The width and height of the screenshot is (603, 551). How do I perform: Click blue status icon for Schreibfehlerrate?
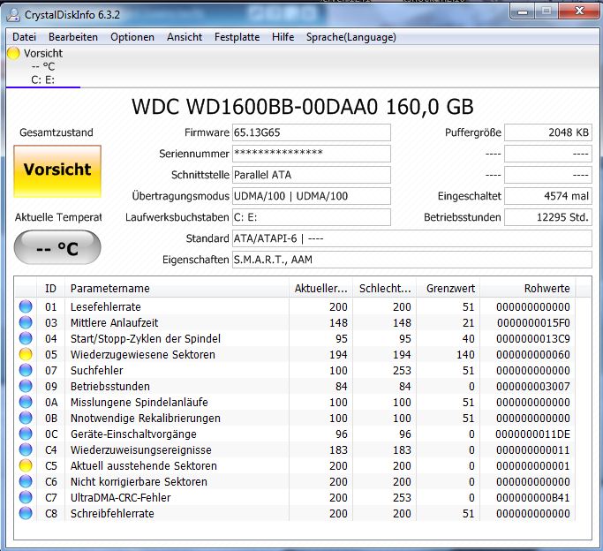[26, 513]
